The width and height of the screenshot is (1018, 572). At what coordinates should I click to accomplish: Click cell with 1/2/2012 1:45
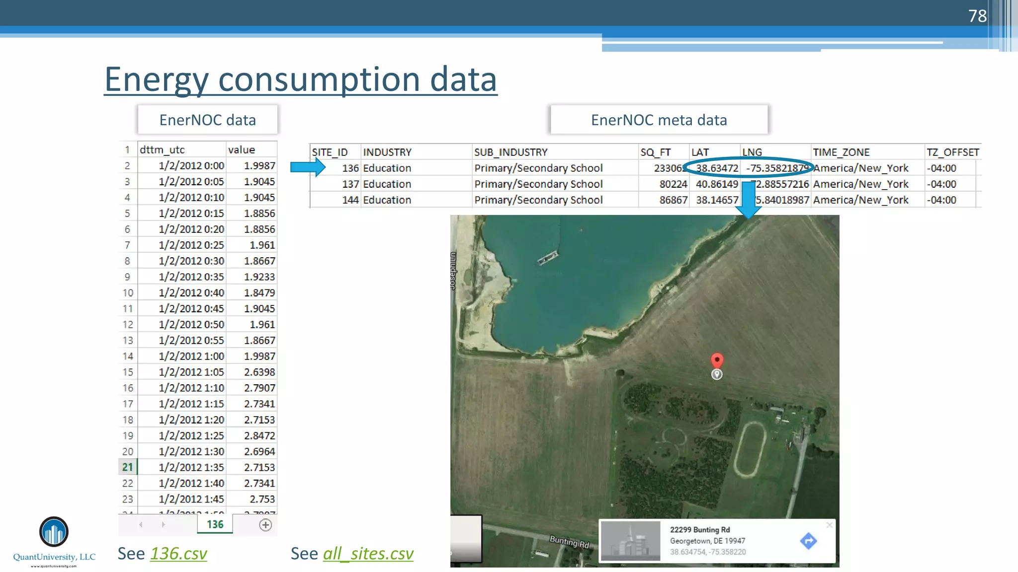pos(181,499)
